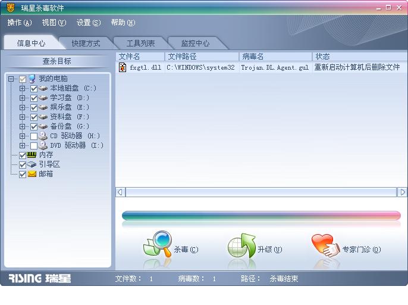Click the boot sector disk icon for 引导区

tap(32, 164)
